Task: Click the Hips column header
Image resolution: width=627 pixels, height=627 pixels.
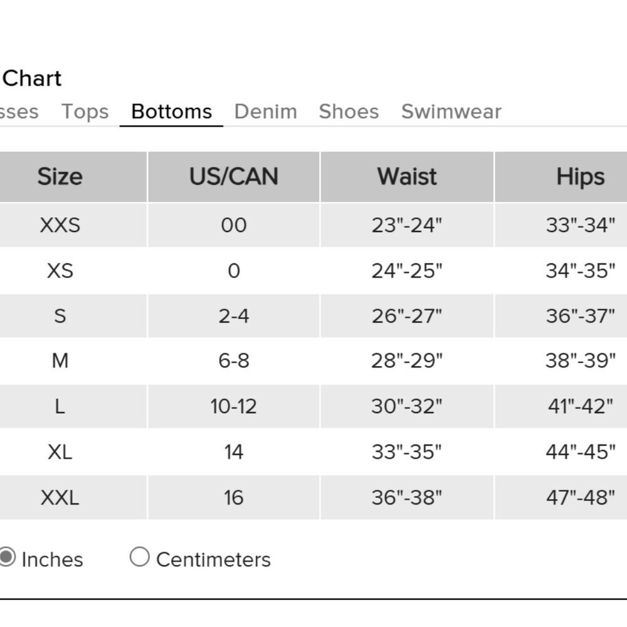Action: pyautogui.click(x=580, y=177)
